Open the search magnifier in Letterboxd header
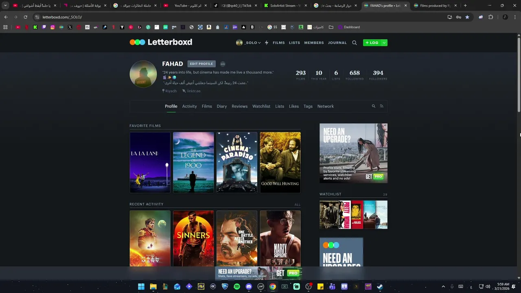Viewport: 521px width, 293px height. click(355, 43)
